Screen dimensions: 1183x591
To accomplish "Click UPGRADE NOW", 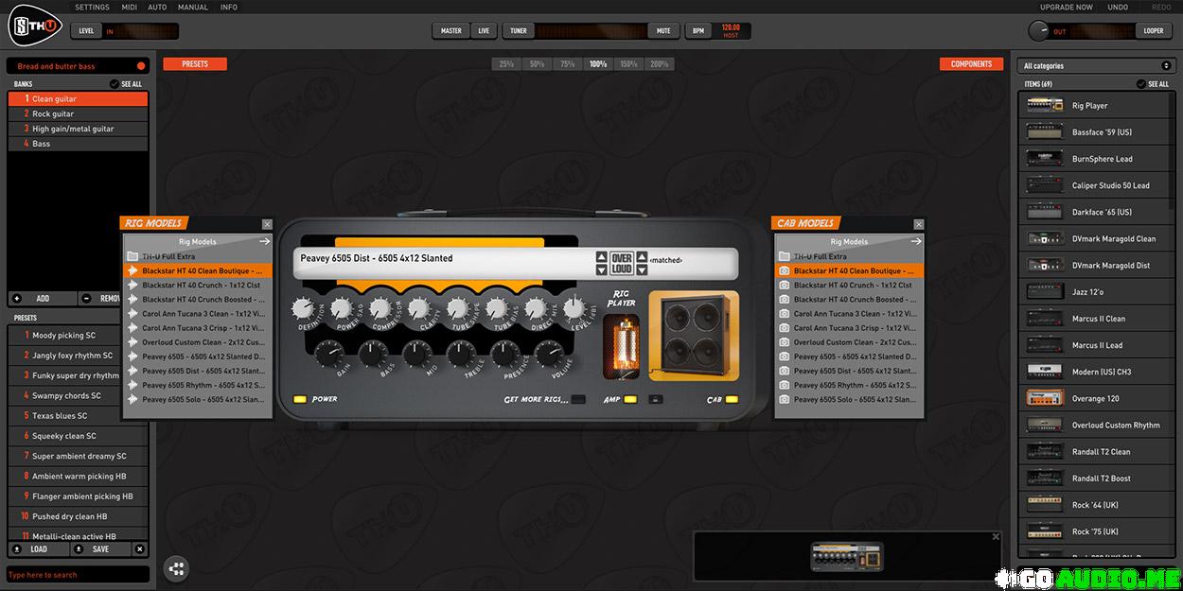I will [1066, 8].
